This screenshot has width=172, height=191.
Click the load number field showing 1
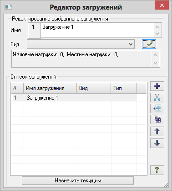click(x=34, y=31)
